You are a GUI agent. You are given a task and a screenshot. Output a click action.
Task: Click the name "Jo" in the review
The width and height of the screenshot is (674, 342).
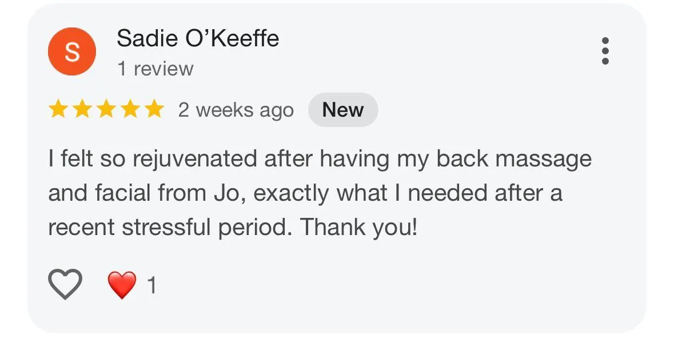232,193
